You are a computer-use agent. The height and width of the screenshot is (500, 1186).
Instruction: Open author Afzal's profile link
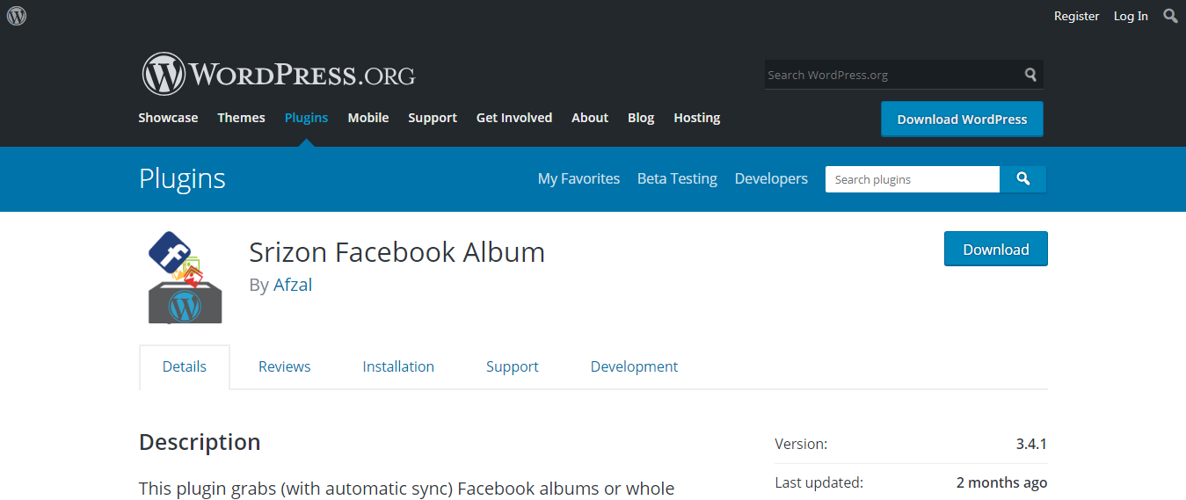coord(293,285)
